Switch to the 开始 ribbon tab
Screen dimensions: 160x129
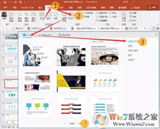(x=14, y=8)
